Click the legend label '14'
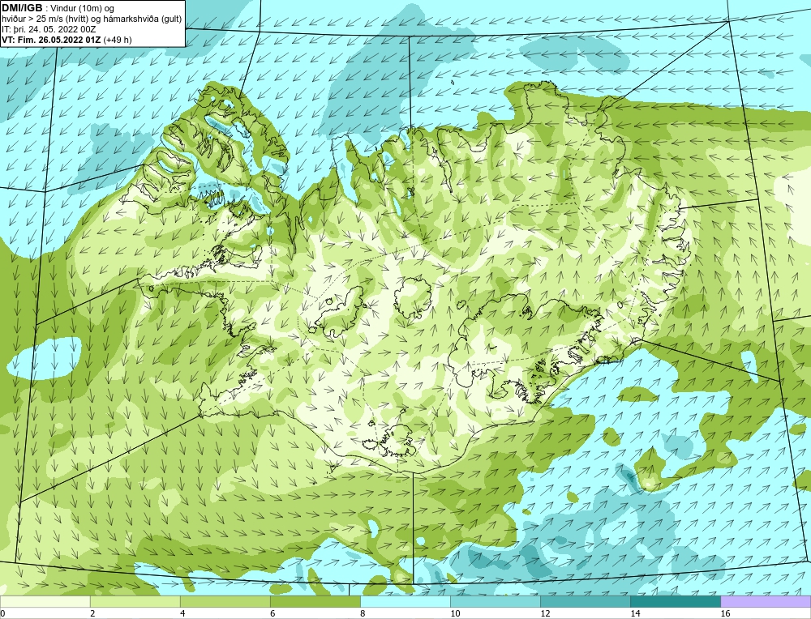This screenshot has height=619, width=811. tap(635, 613)
